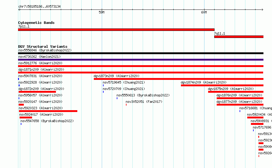Select the nsv5719645 (Chuang2021) label

[124, 83]
